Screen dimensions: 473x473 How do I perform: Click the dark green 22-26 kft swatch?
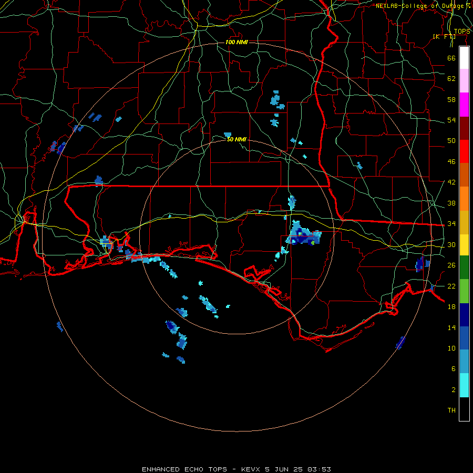click(464, 268)
